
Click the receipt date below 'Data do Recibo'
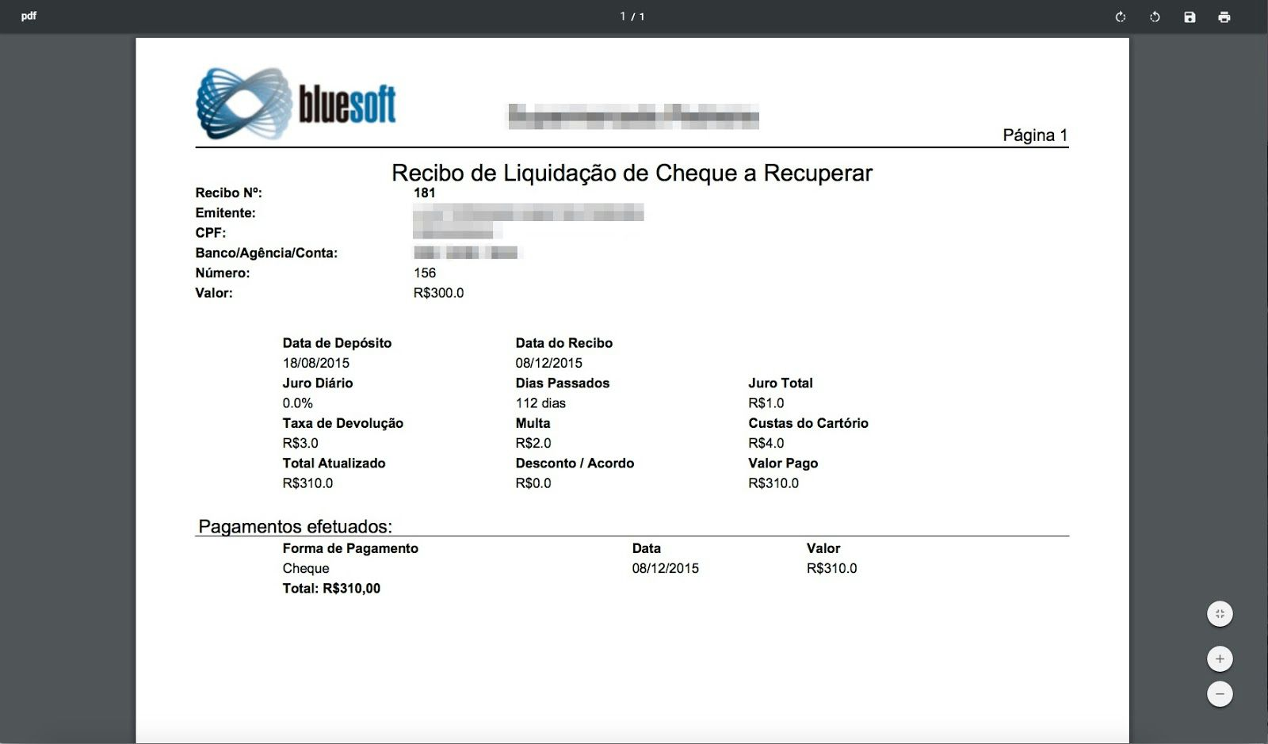[549, 363]
